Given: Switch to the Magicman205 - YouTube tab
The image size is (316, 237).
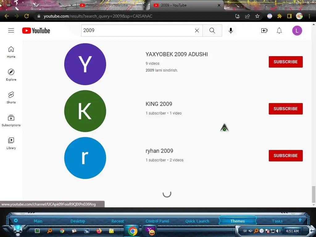Looking at the screenshot, I should [111, 5].
